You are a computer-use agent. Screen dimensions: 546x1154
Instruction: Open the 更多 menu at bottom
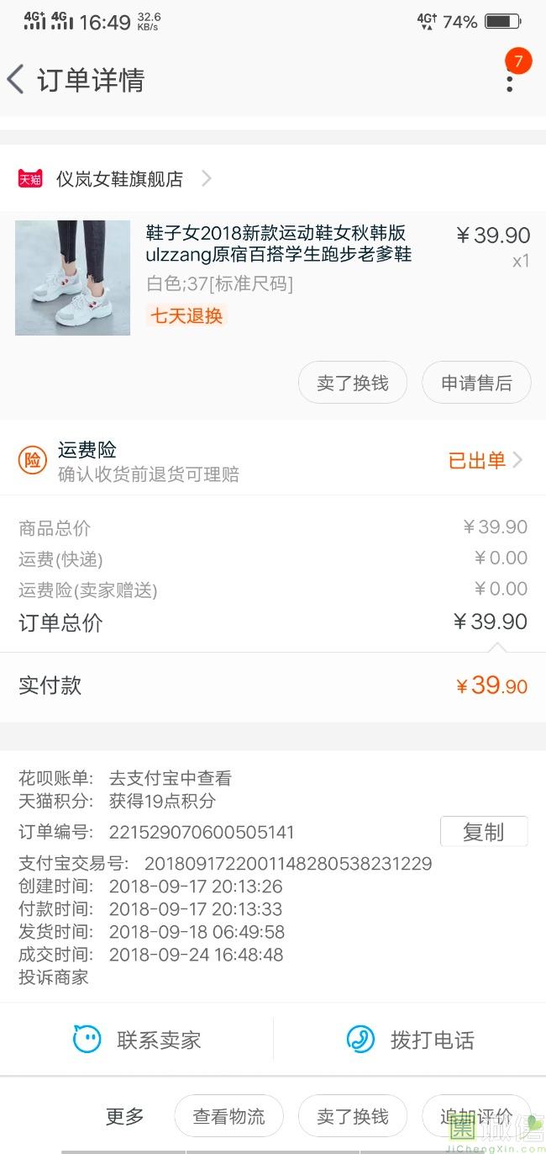pyautogui.click(x=124, y=1116)
